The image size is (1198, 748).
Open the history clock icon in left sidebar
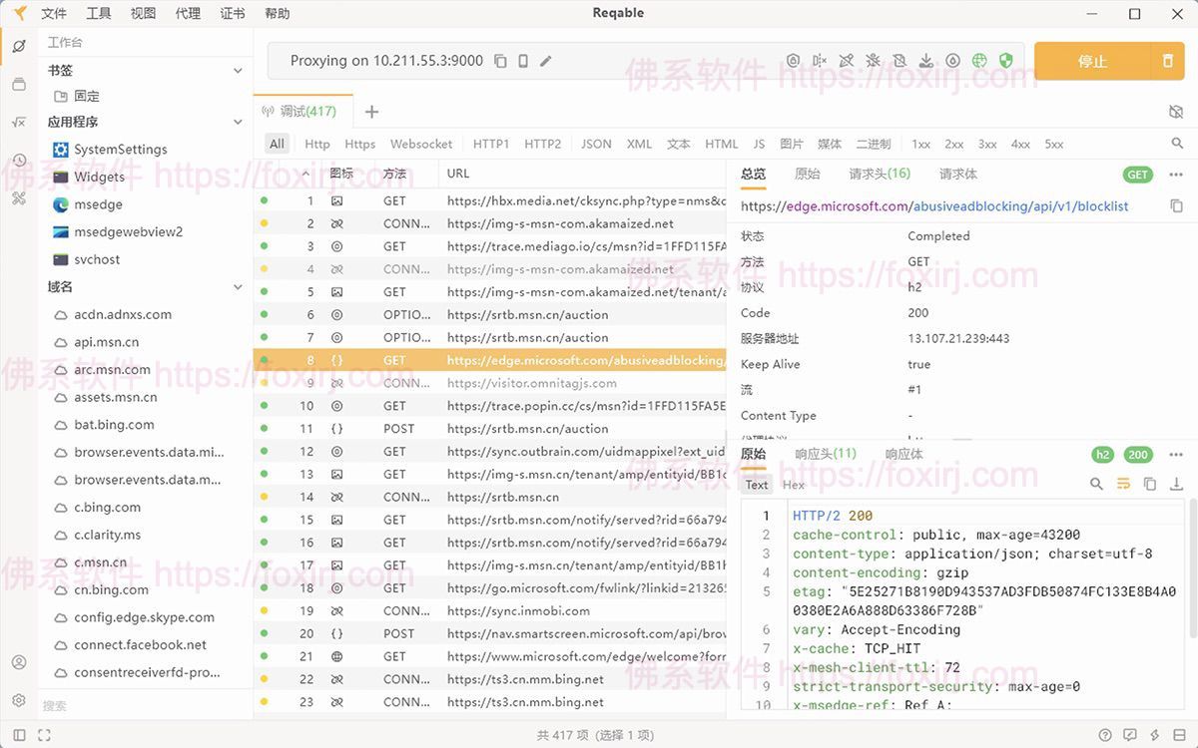19,160
